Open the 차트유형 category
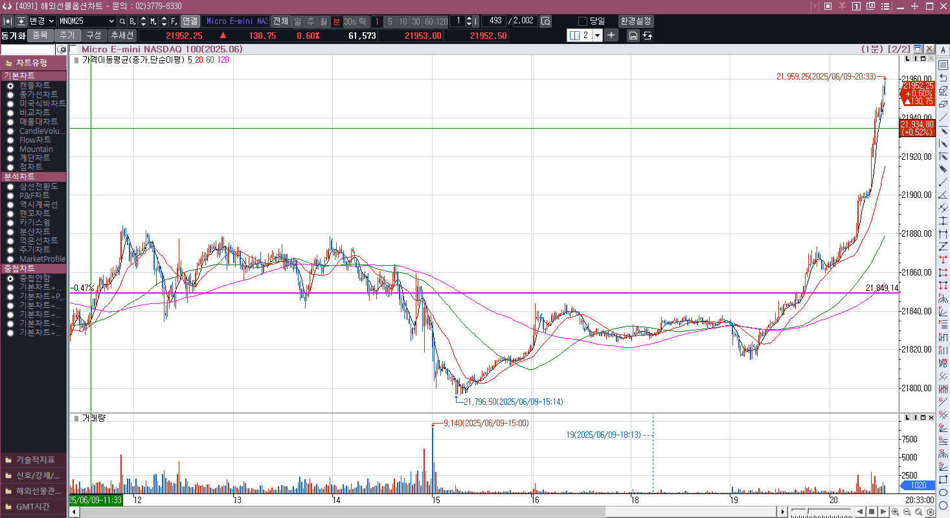 click(x=34, y=63)
